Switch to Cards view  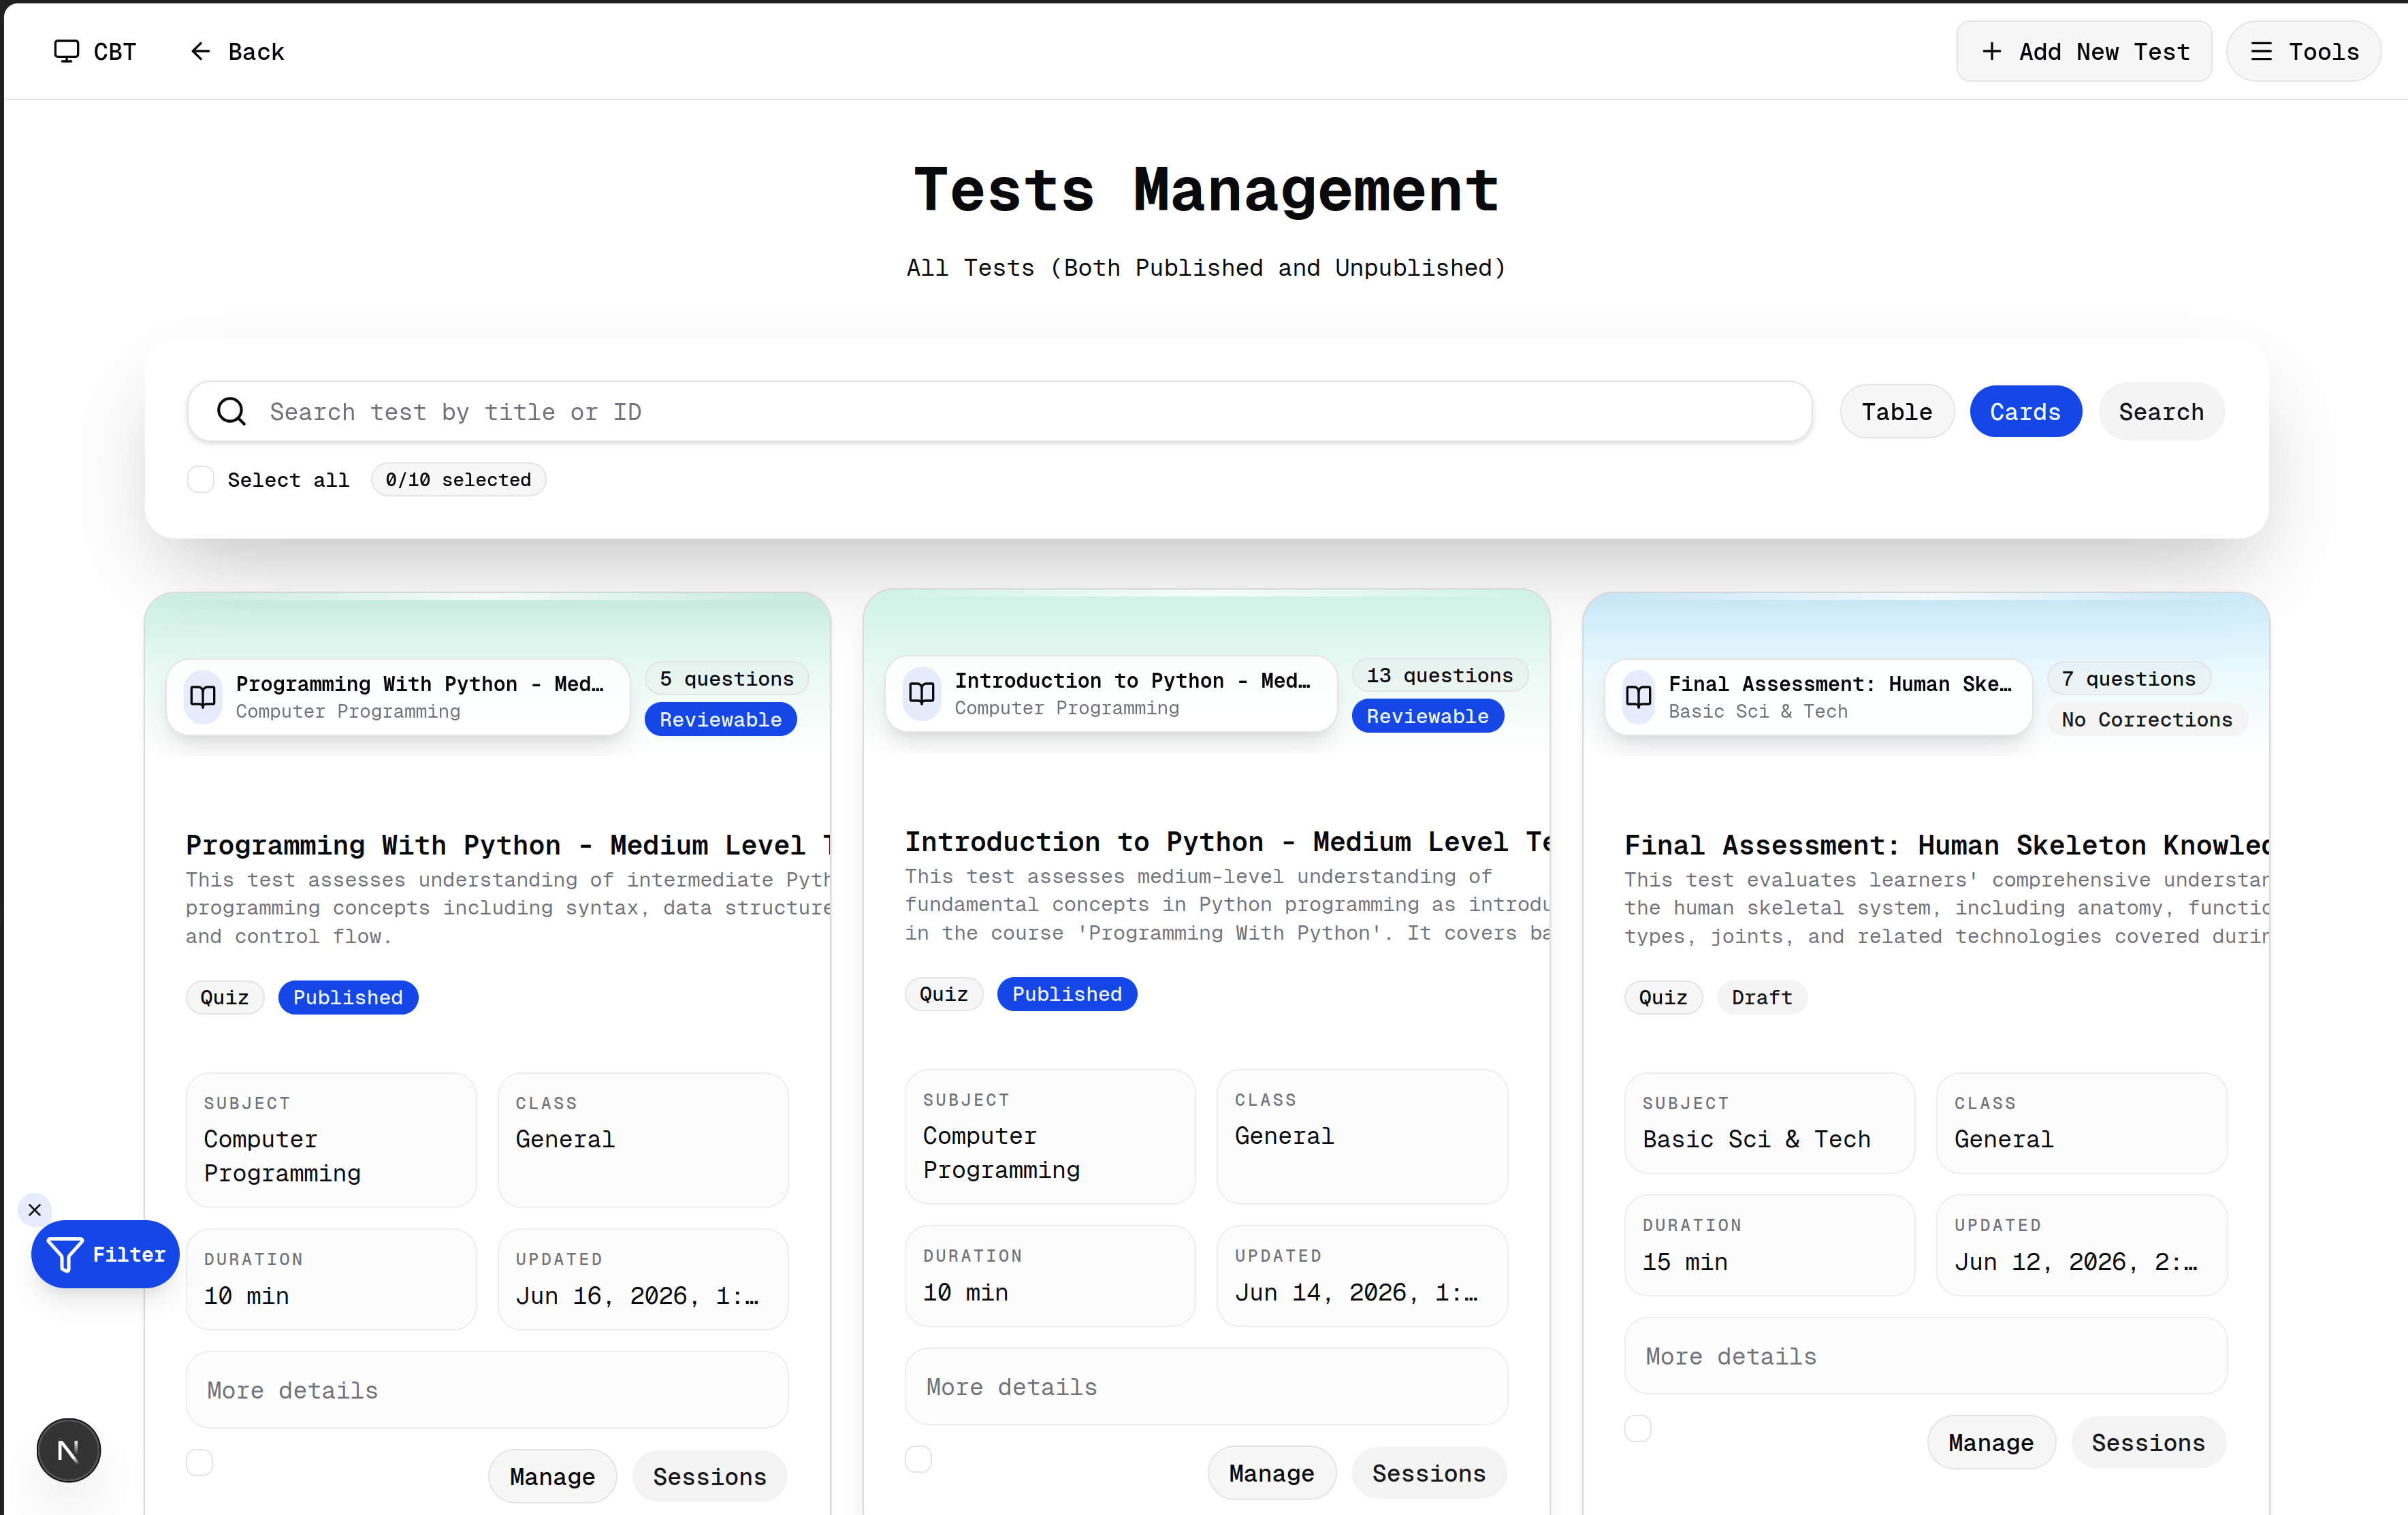click(2025, 411)
